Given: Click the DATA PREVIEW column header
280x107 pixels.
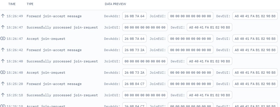Looking at the screenshot, I should [x=115, y=4].
